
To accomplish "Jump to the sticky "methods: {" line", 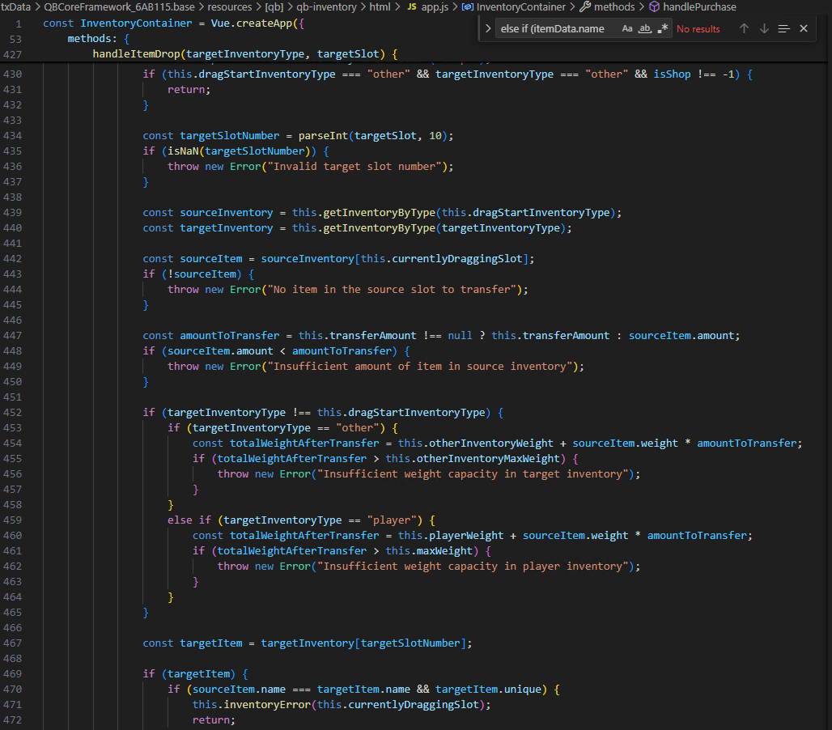I will pos(99,39).
